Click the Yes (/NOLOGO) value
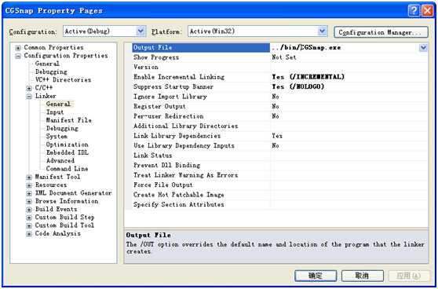The height and width of the screenshot is (289, 438). point(298,86)
